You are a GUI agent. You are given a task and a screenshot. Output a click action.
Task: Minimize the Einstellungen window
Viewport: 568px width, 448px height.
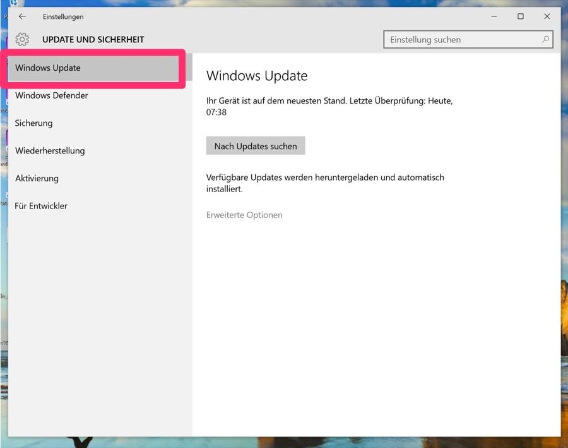point(494,16)
